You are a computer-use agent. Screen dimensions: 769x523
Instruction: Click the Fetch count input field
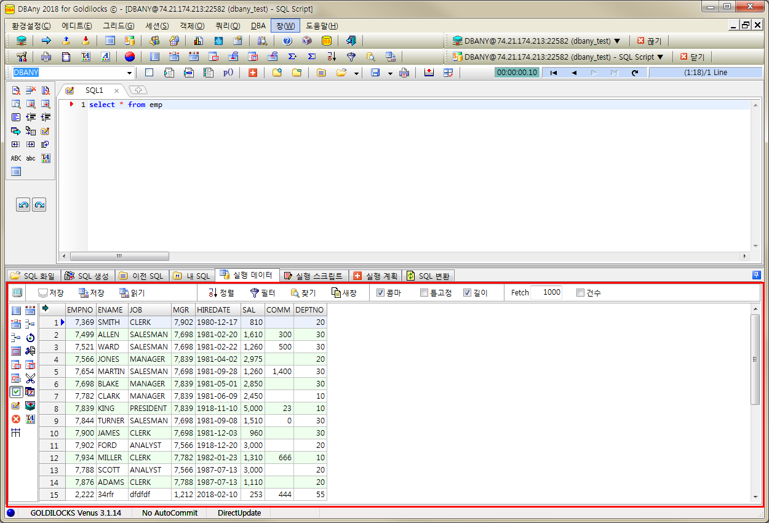[x=546, y=293]
